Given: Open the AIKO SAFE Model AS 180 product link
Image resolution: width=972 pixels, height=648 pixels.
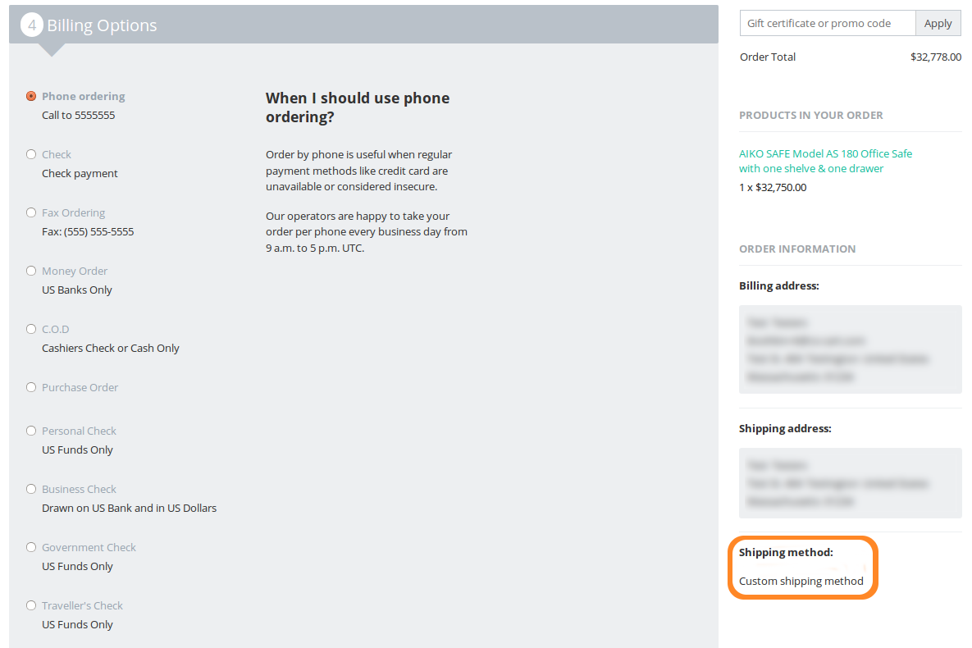Looking at the screenshot, I should point(825,162).
